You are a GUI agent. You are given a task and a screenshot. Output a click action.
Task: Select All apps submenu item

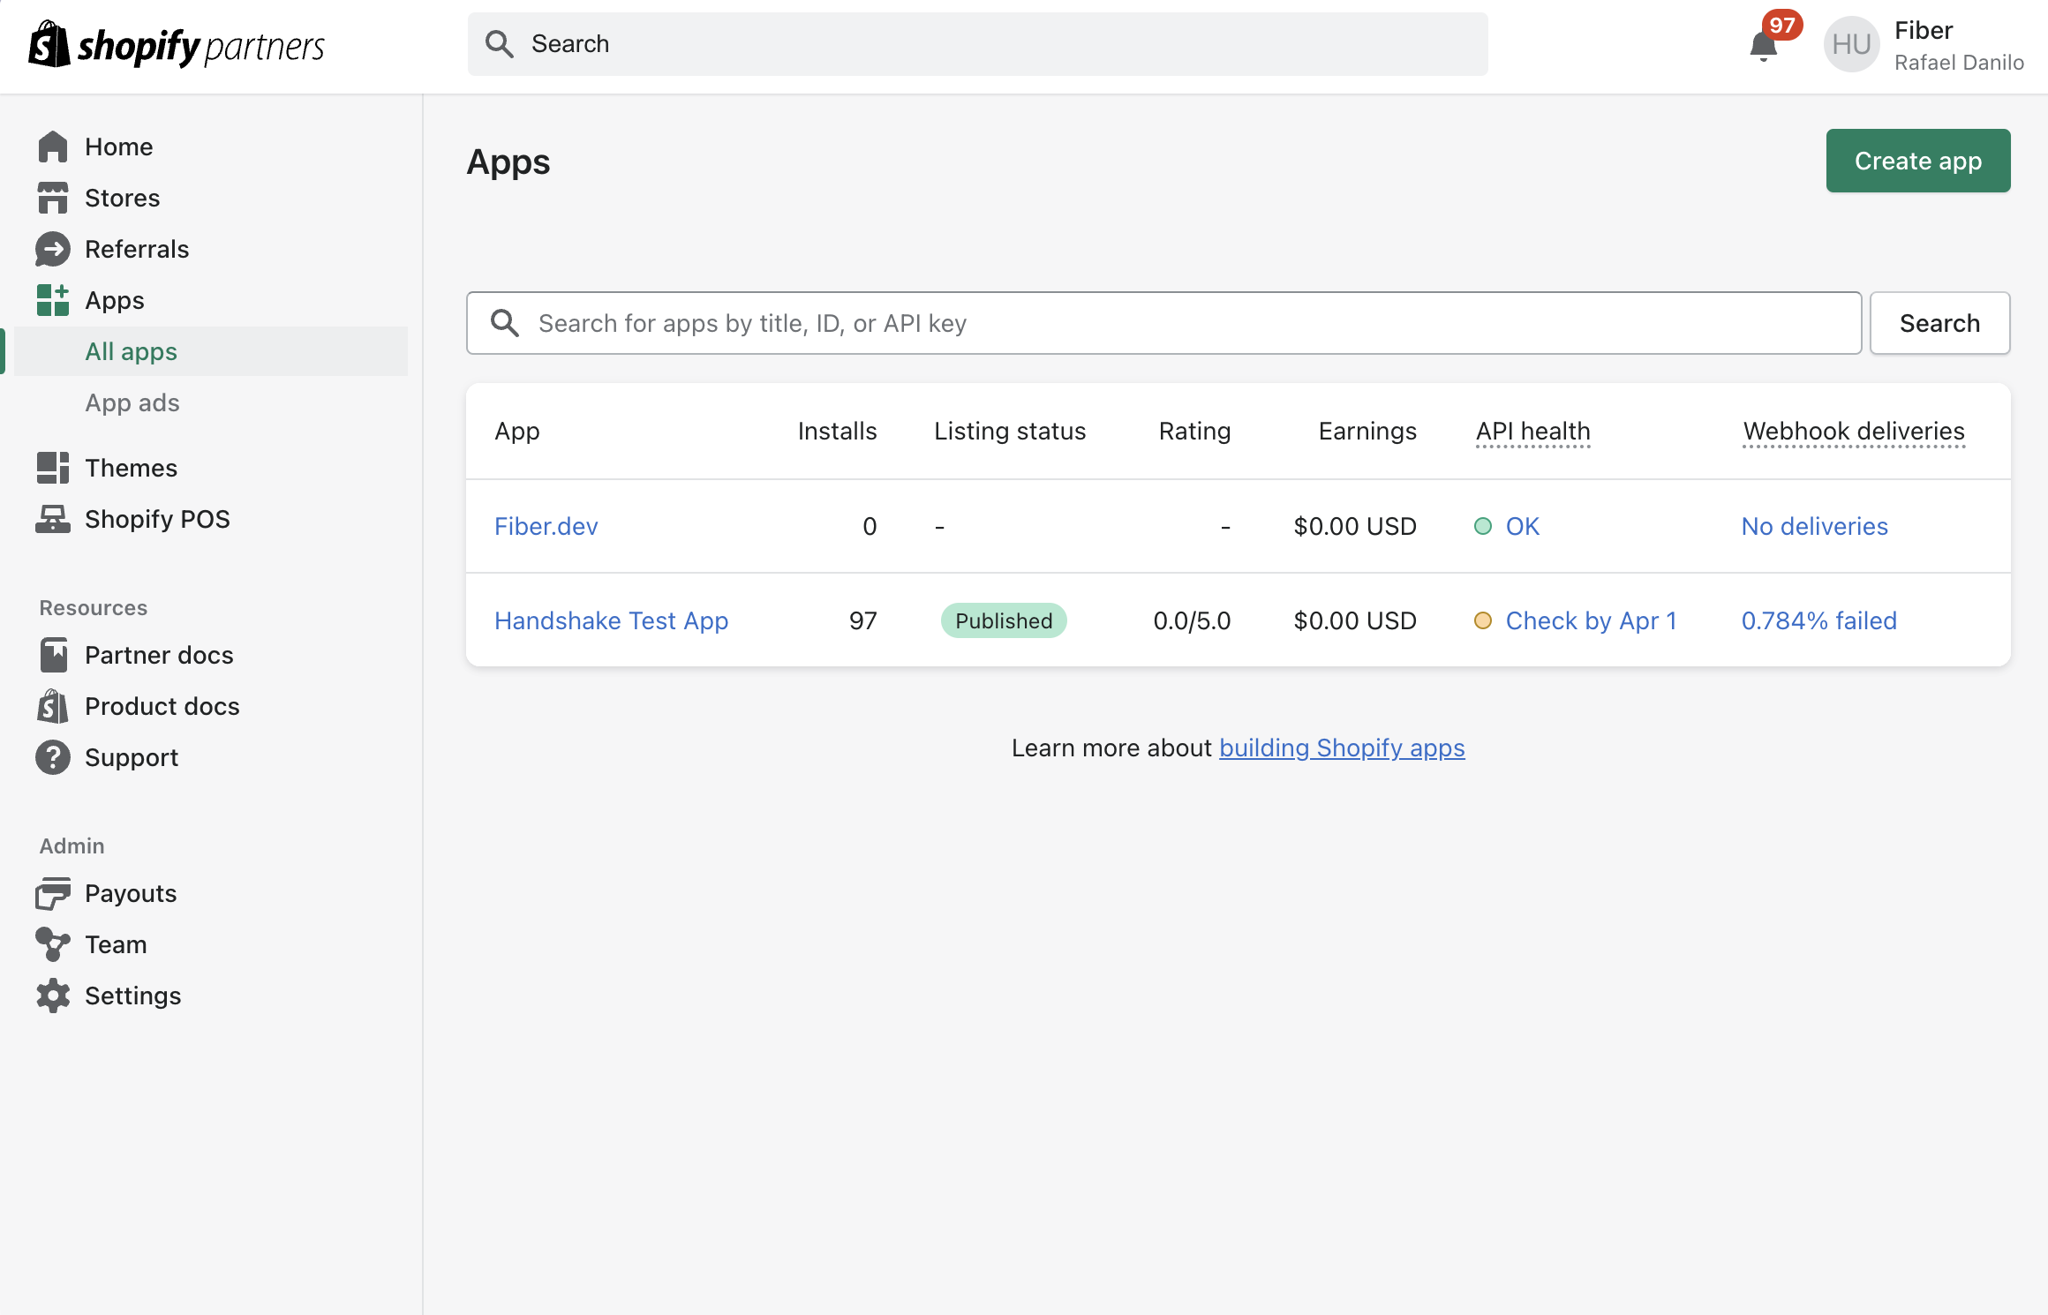[x=210, y=351]
